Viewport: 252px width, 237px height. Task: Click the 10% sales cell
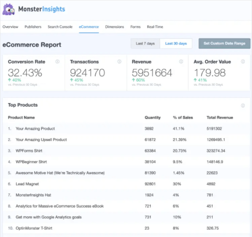tap(177, 217)
